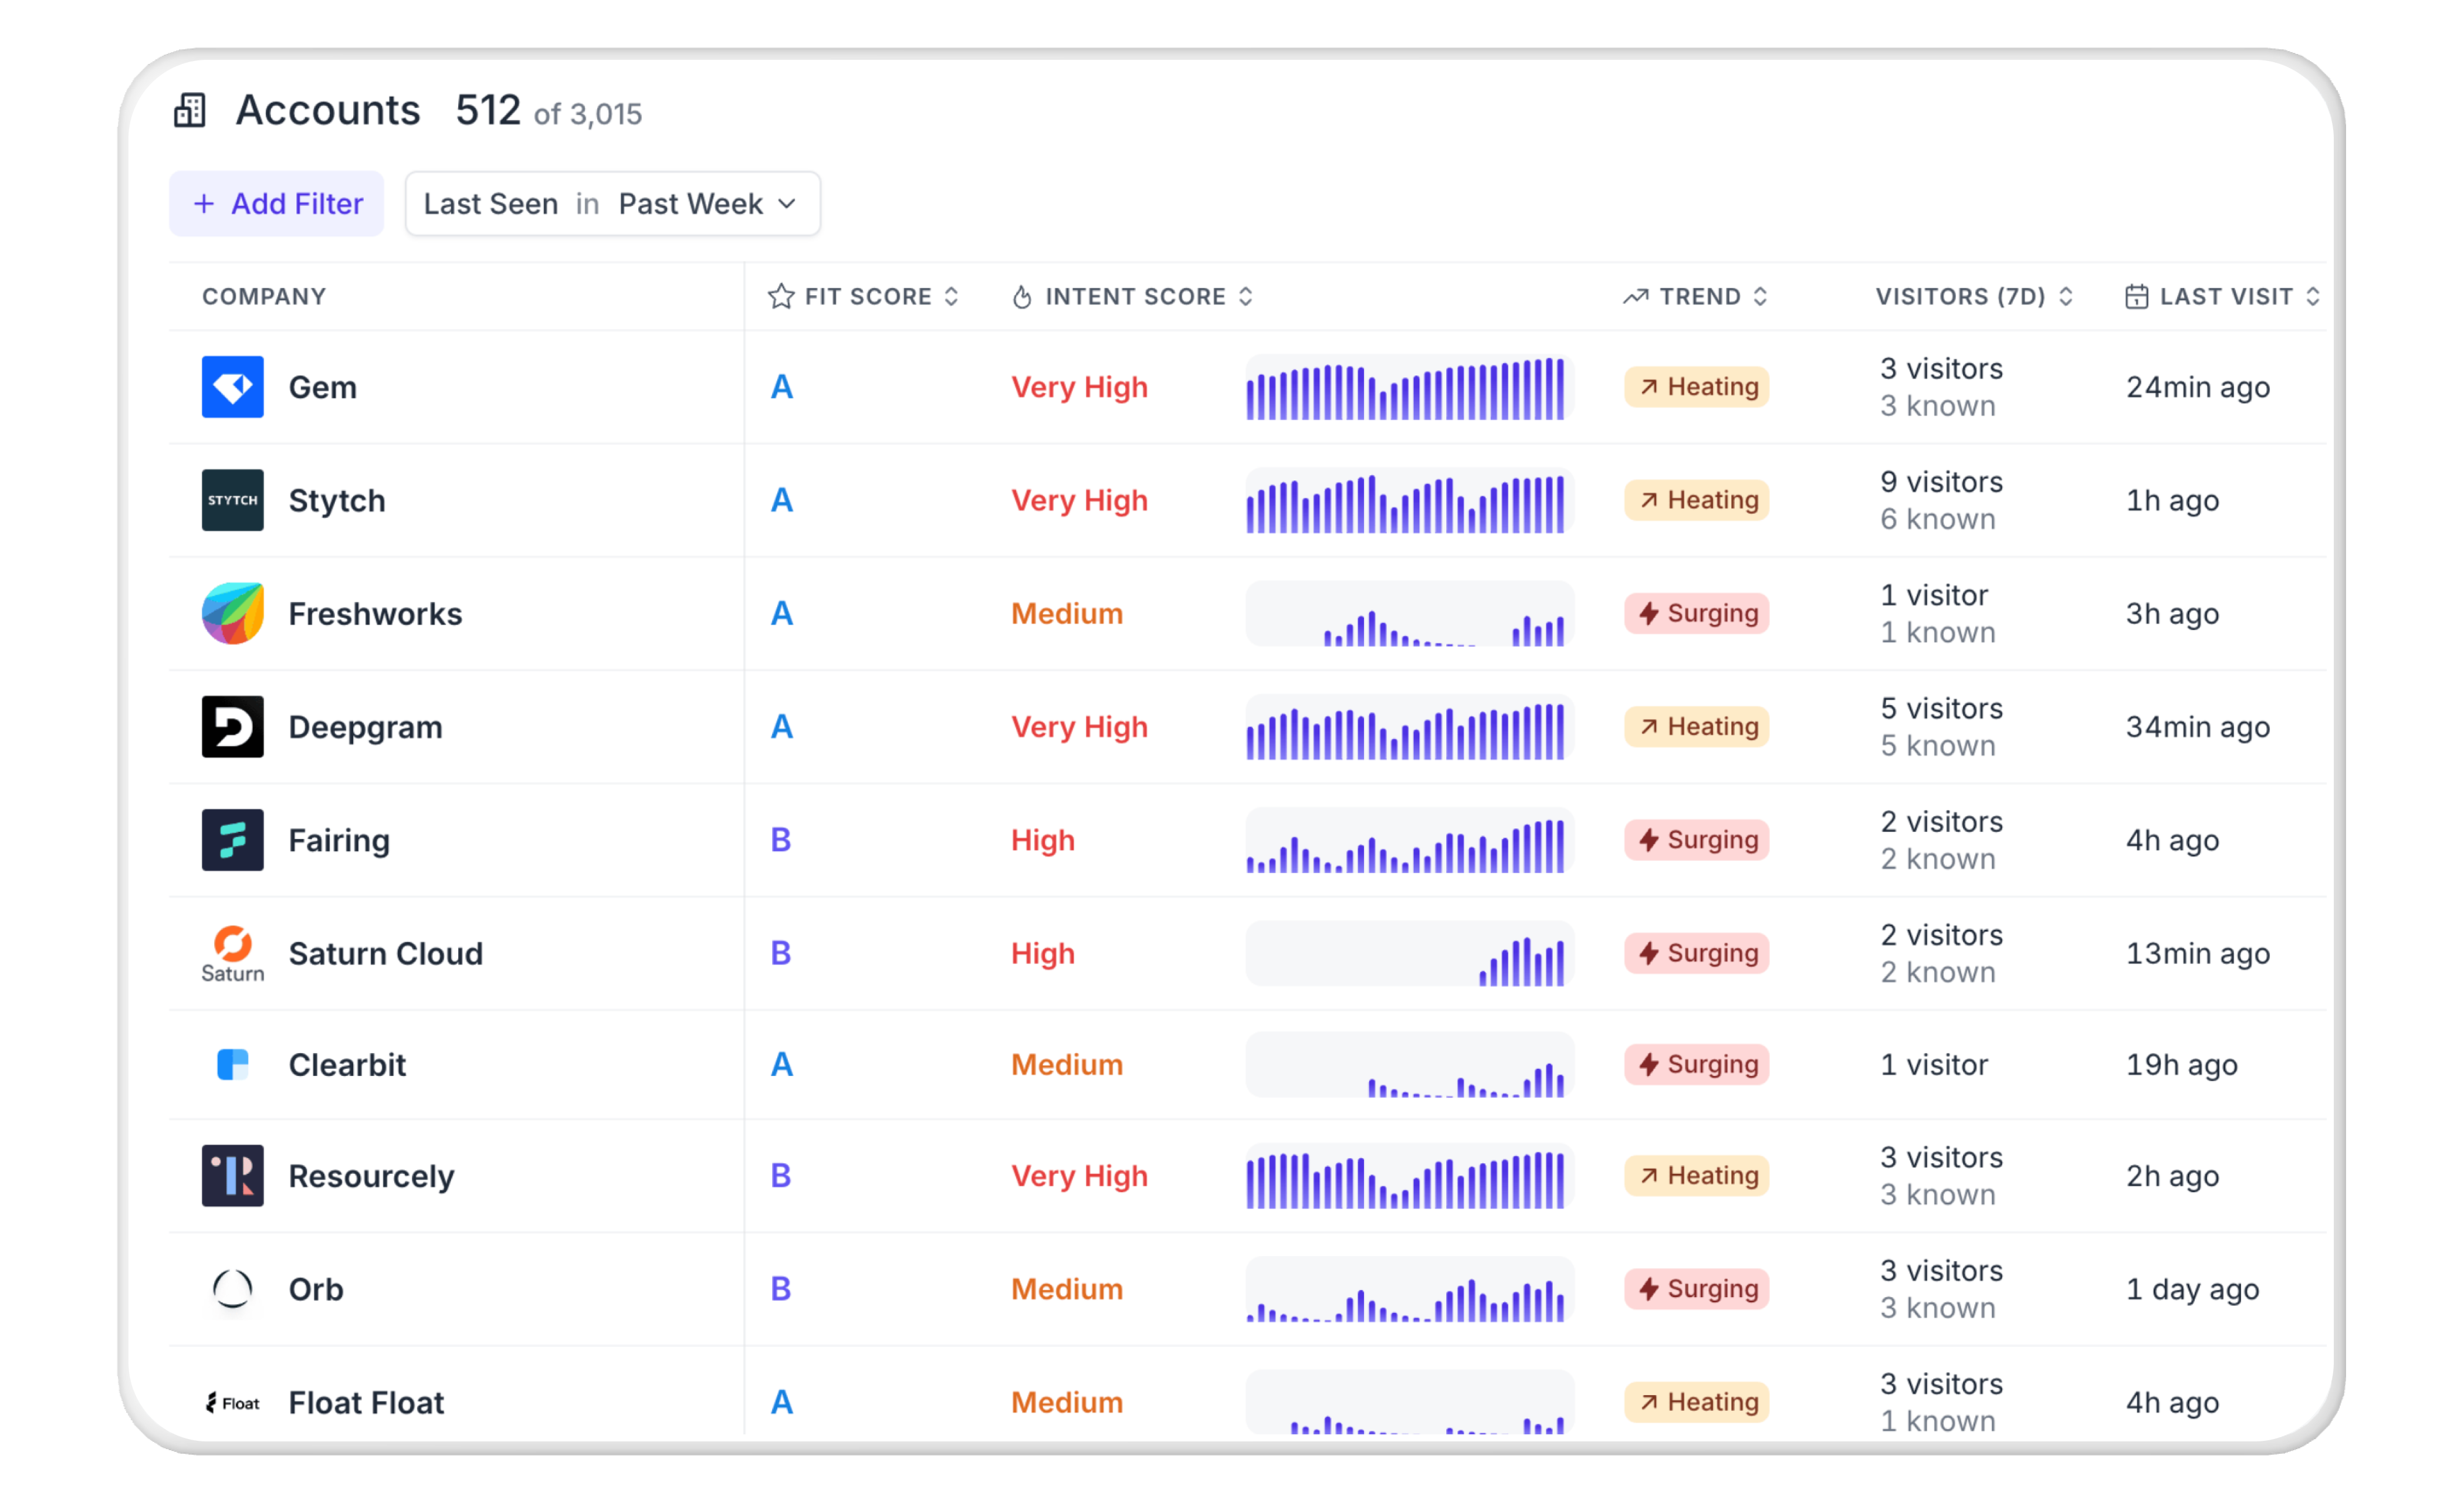Viewport: 2464px width, 1503px height.
Task: Click the flame icon beside Intent Score
Action: point(1022,297)
